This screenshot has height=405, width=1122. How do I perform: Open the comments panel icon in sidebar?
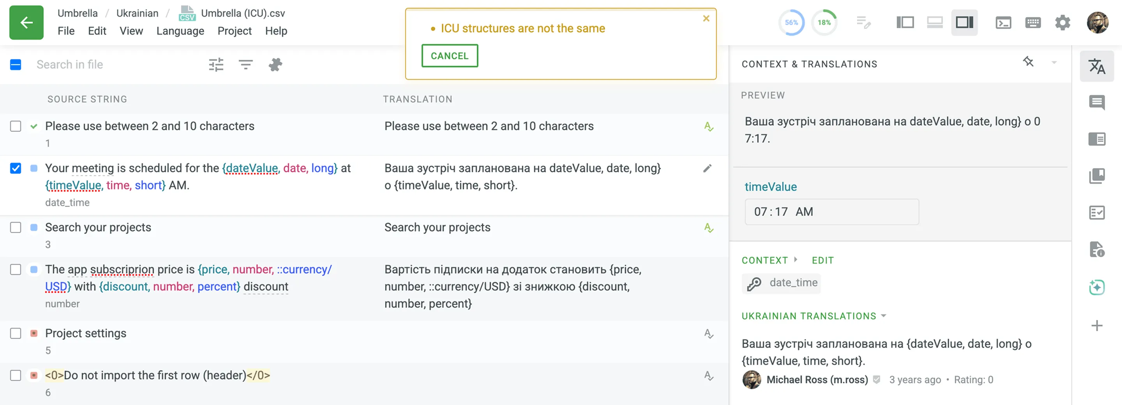[1096, 103]
